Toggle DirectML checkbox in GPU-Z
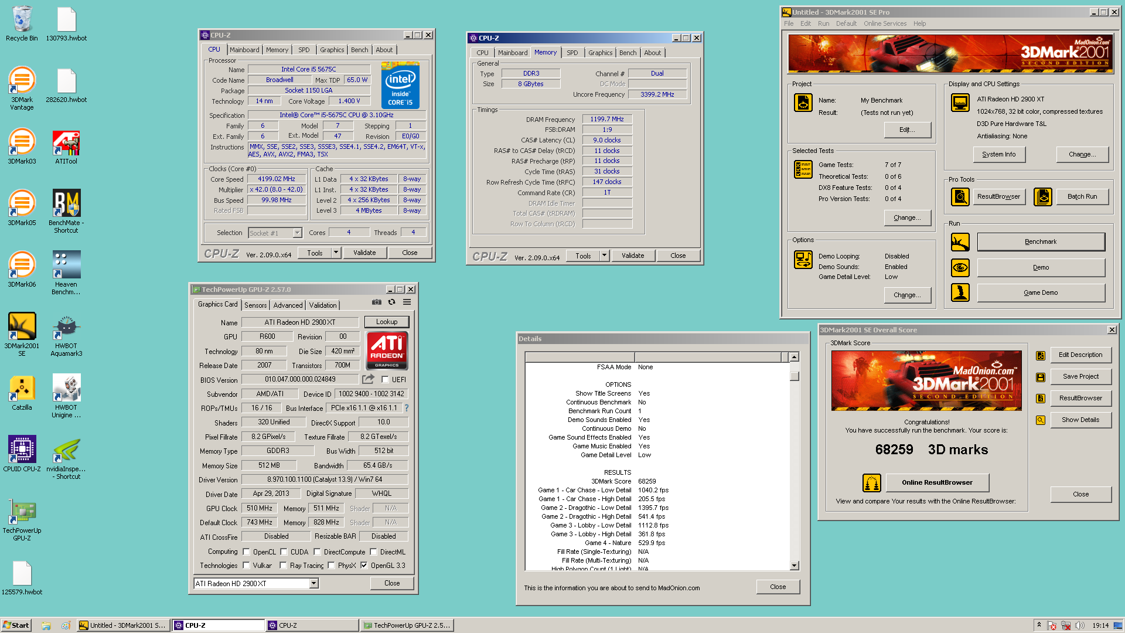The image size is (1125, 633). point(373,552)
